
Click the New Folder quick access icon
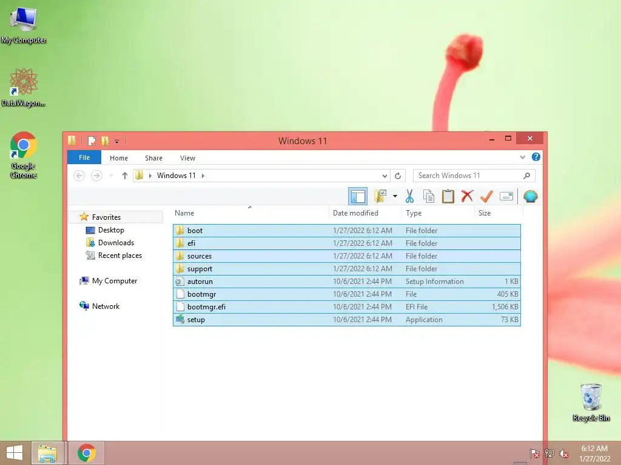click(105, 140)
